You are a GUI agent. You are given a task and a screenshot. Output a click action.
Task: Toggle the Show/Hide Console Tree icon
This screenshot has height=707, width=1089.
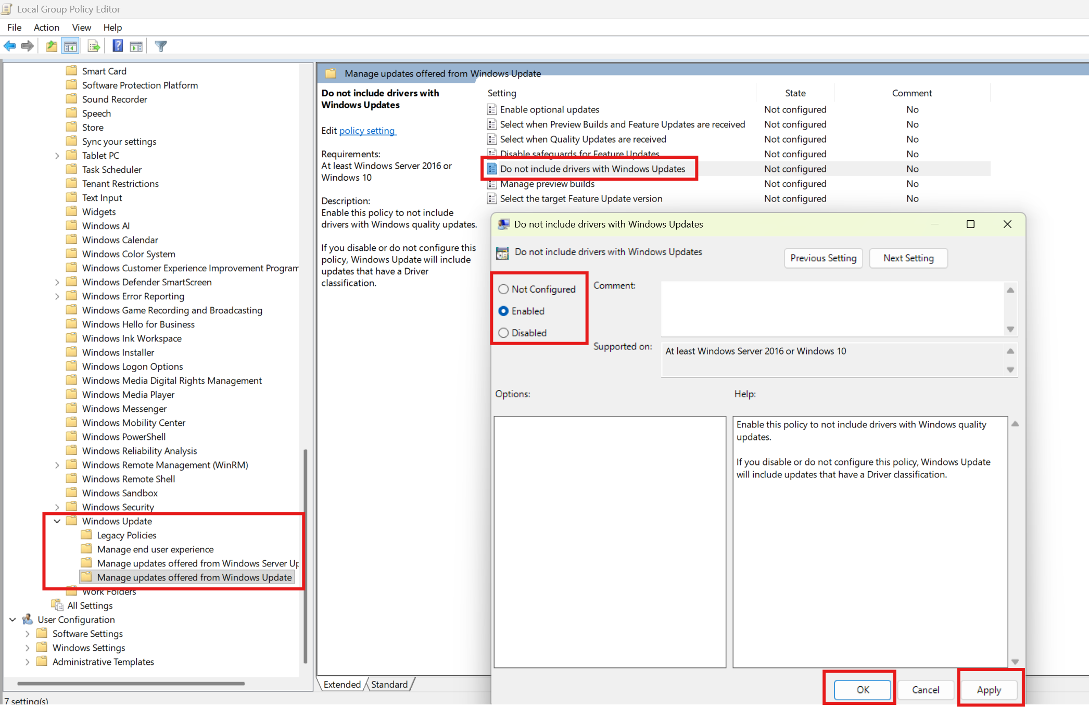coord(70,46)
